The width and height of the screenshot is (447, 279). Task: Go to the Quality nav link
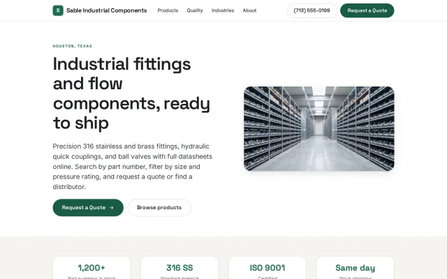195,10
